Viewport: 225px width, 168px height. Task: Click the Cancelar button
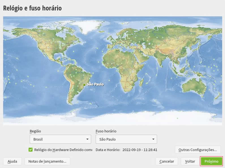pyautogui.click(x=167, y=161)
